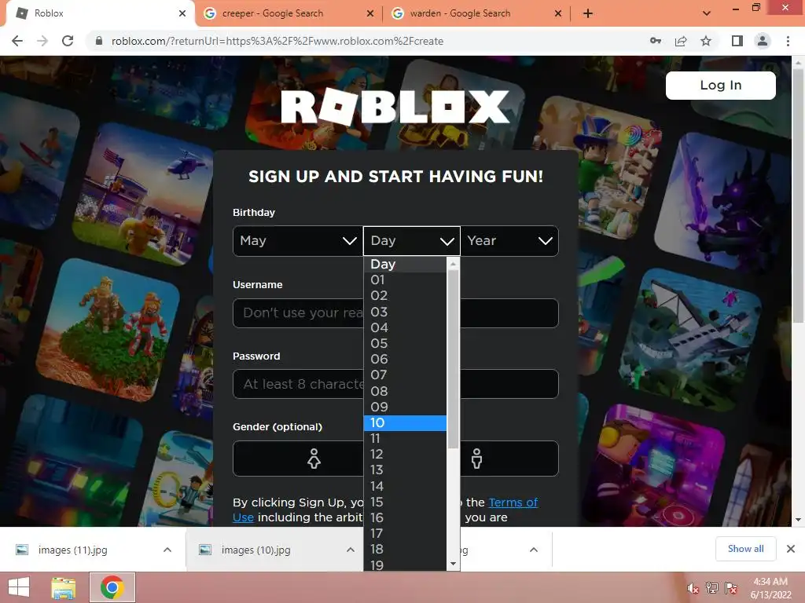Screen dimensions: 805x603
Task: Select the female gender icon
Action: coord(314,459)
